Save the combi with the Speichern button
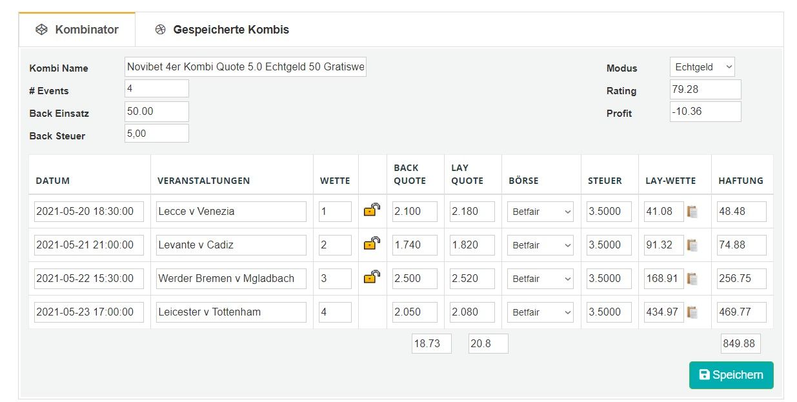797x402 pixels. tap(731, 375)
